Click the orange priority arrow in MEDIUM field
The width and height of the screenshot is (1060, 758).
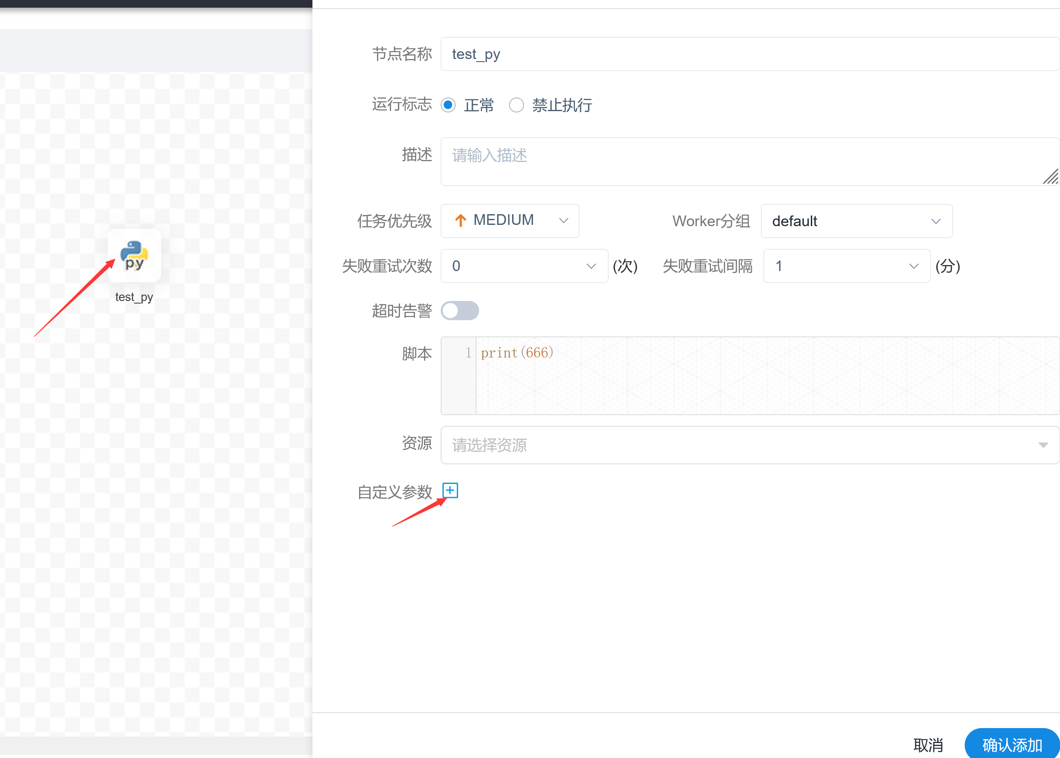click(x=460, y=220)
